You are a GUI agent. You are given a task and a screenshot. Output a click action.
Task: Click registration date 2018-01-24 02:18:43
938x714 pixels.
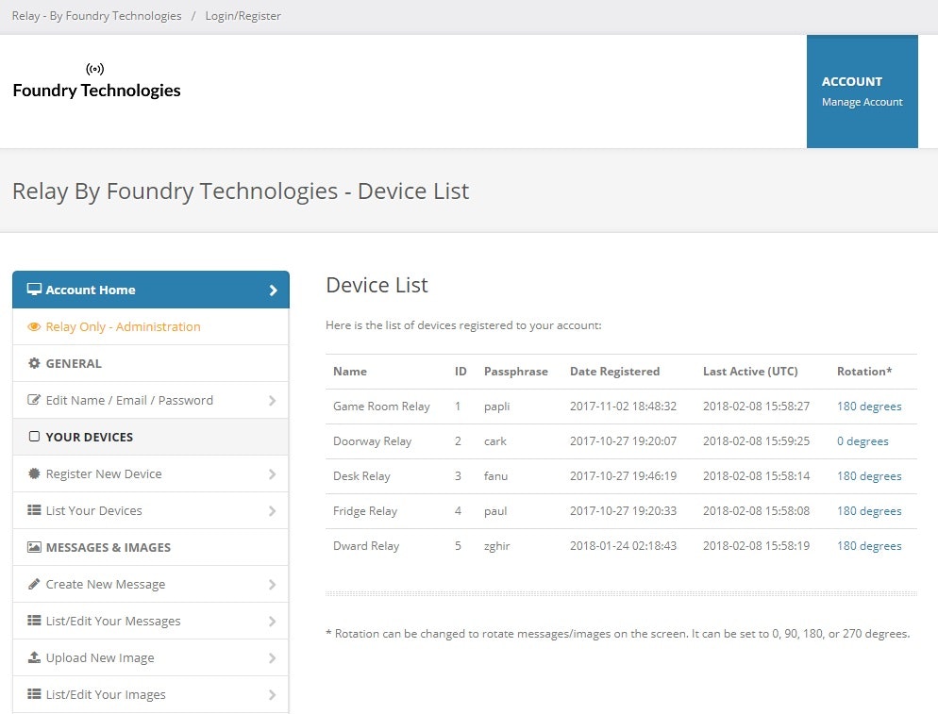623,546
